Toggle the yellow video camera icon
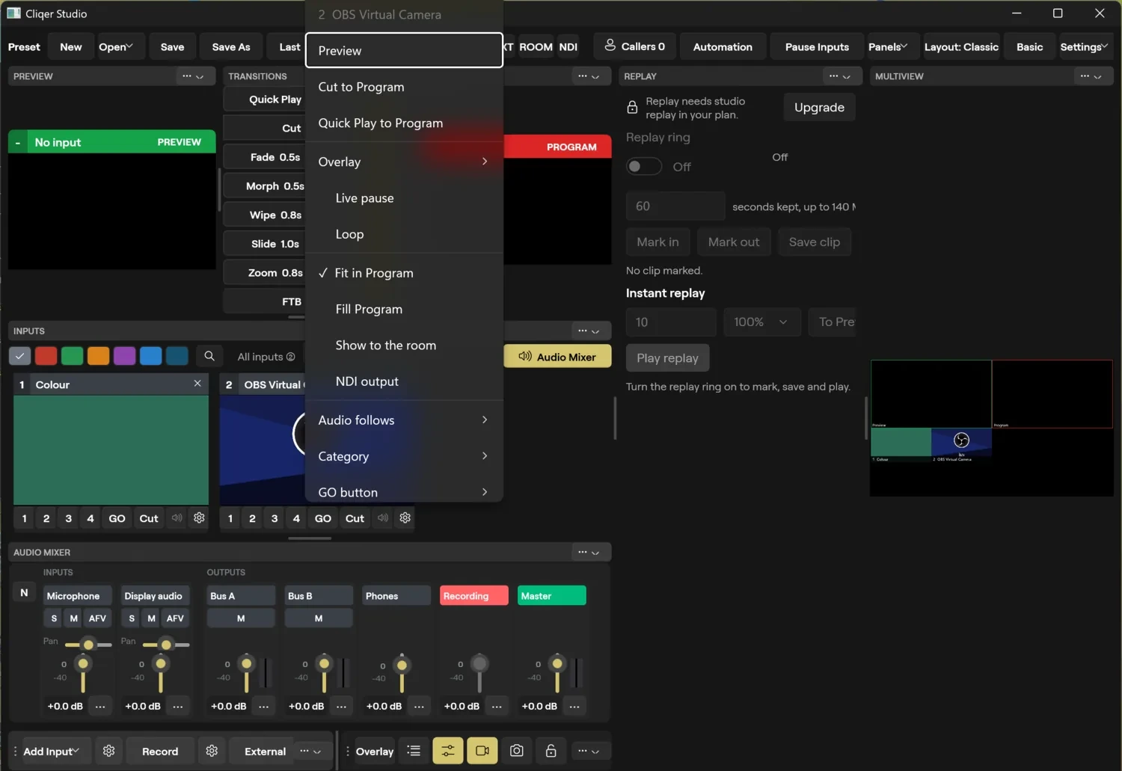1122x771 pixels. [x=482, y=751]
